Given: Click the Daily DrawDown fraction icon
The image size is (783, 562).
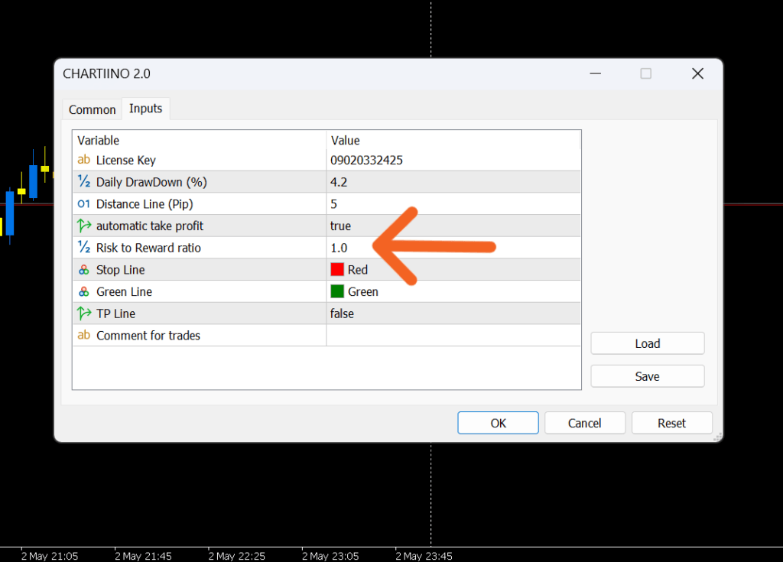Looking at the screenshot, I should tap(84, 182).
